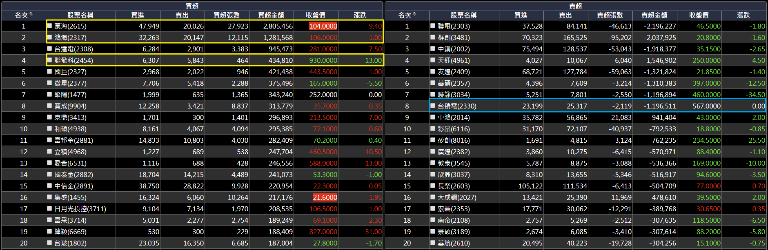Click the 賣超金額 value -2,196,227

[660, 26]
